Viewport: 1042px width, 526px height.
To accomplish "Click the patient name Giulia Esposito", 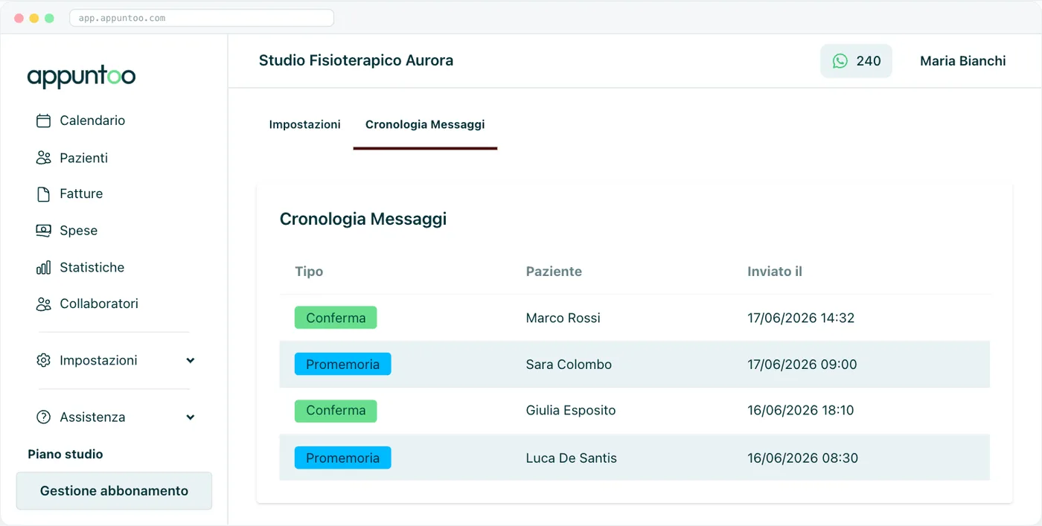I will [x=571, y=411].
